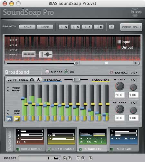Viewport: 145px width, 162px height.
Task: Store settings to snapshot D
Action: pyautogui.click(x=99, y=27)
